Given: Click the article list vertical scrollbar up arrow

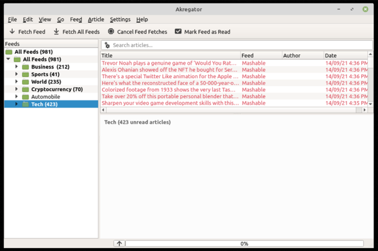Looking at the screenshot, I should pyautogui.click(x=371, y=54).
